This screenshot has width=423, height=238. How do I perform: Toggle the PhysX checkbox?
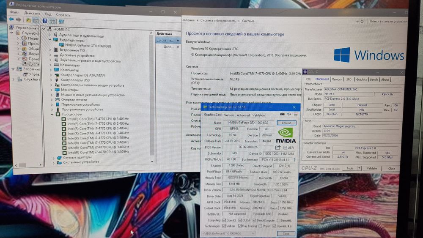pyautogui.click(x=260, y=226)
